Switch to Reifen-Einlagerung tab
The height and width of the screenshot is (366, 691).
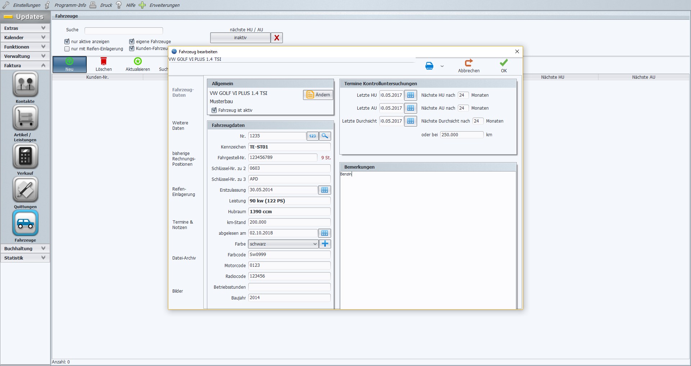coord(184,192)
